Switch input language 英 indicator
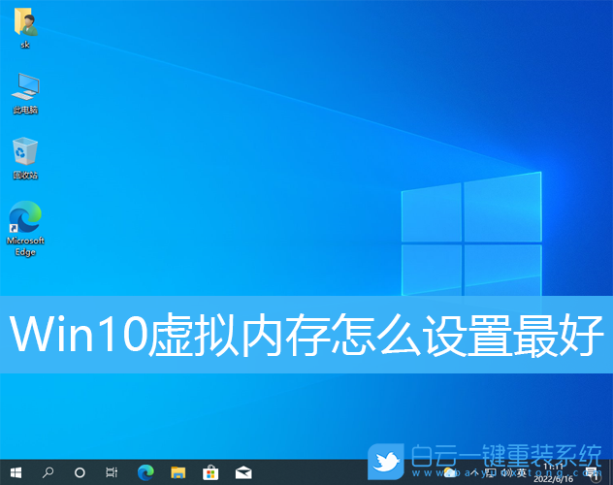 (522, 473)
